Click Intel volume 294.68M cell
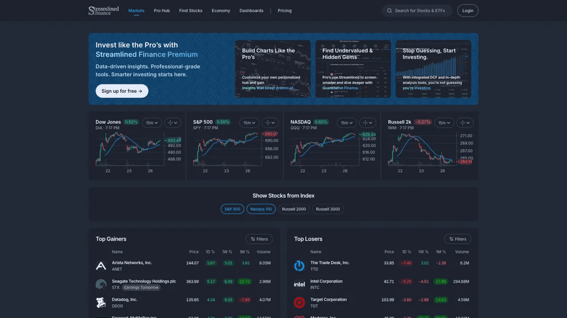 point(461,282)
